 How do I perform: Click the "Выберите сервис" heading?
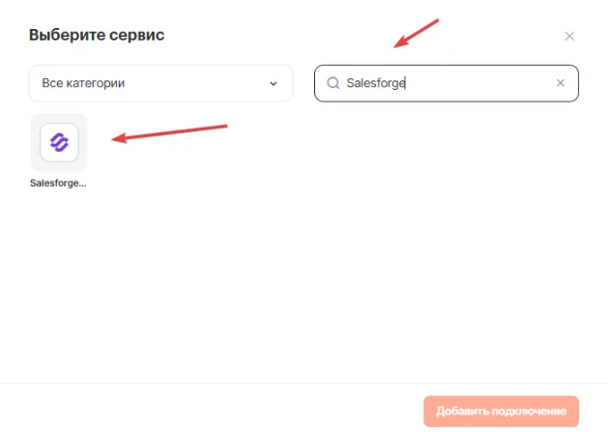pos(97,36)
